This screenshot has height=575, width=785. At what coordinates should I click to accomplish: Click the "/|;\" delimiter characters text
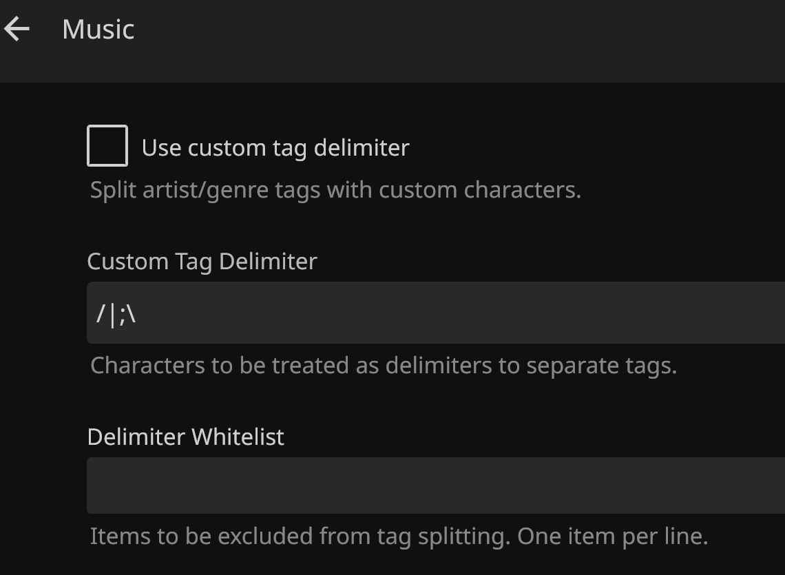tap(116, 314)
